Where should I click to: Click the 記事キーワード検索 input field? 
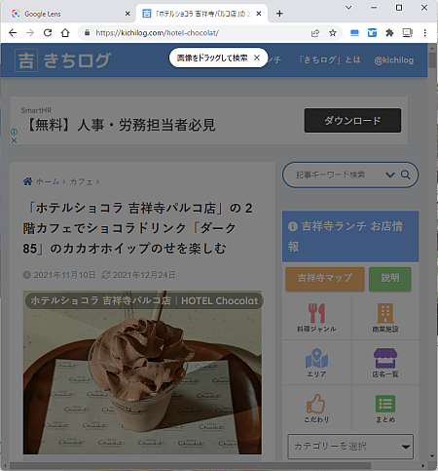(338, 175)
